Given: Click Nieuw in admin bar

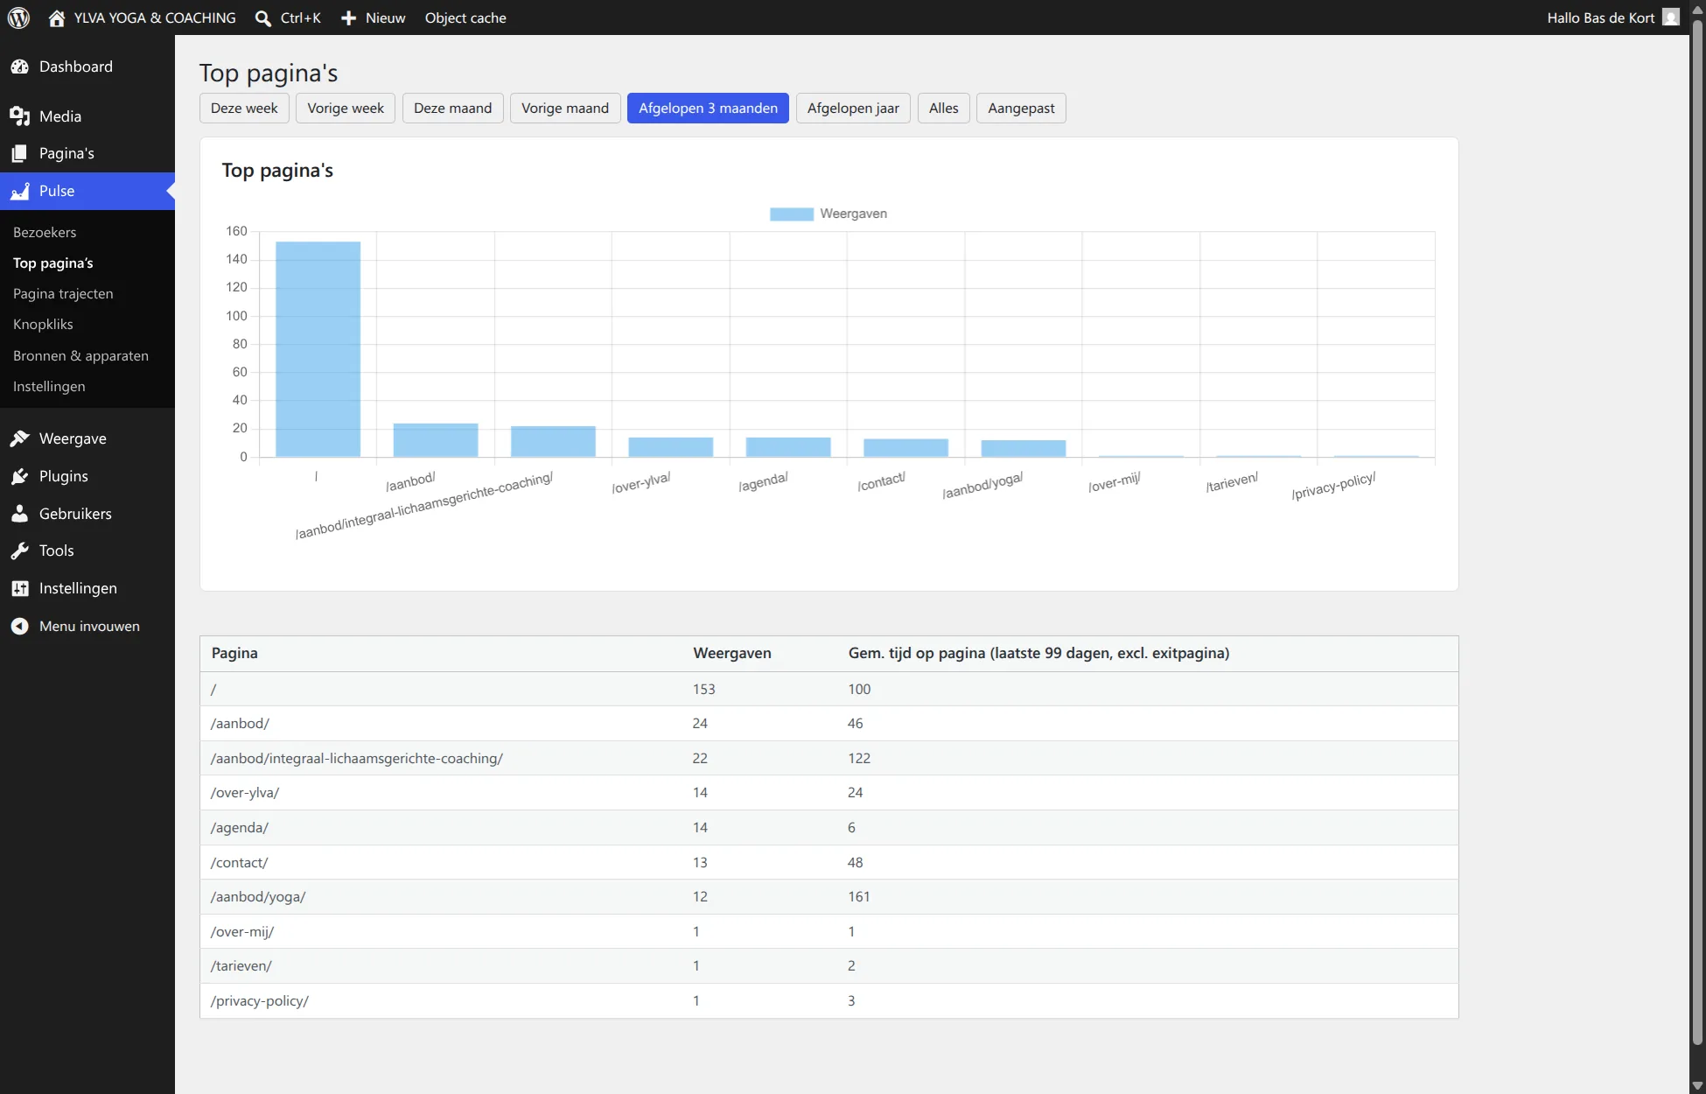Looking at the screenshot, I should pyautogui.click(x=385, y=18).
